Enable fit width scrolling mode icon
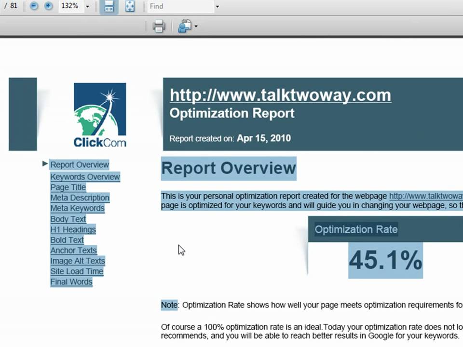 tap(109, 6)
